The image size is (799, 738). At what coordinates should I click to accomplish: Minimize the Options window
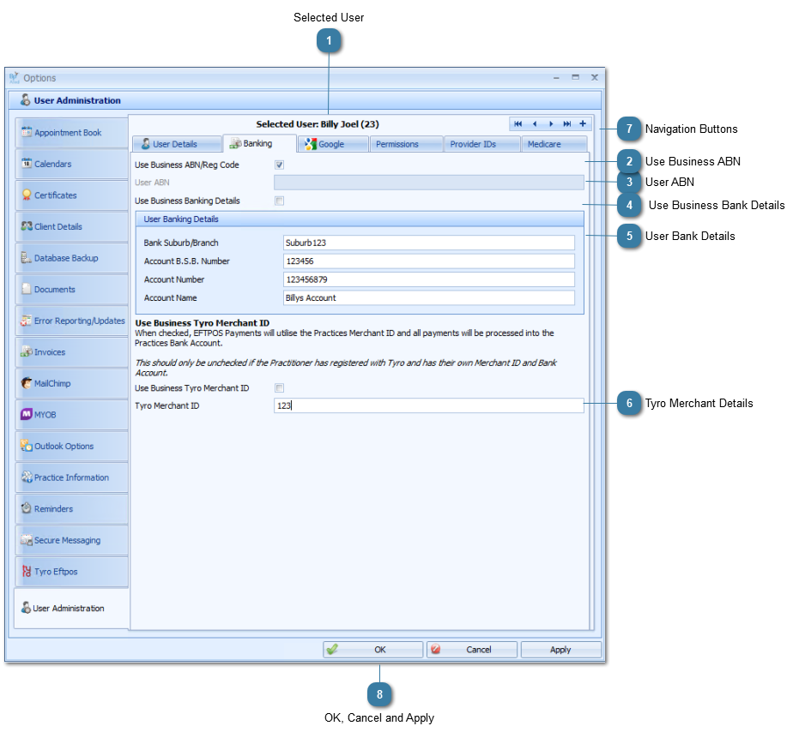(556, 78)
